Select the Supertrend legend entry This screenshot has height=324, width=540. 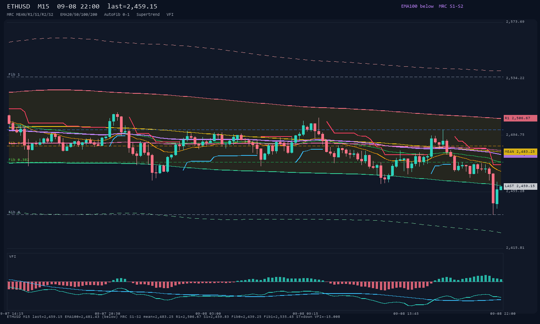(148, 15)
